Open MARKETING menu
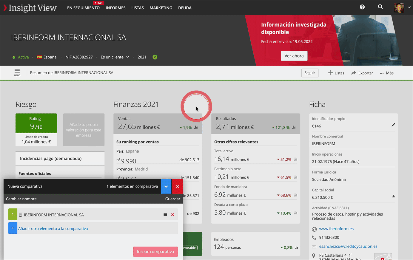The image size is (413, 260). [161, 8]
